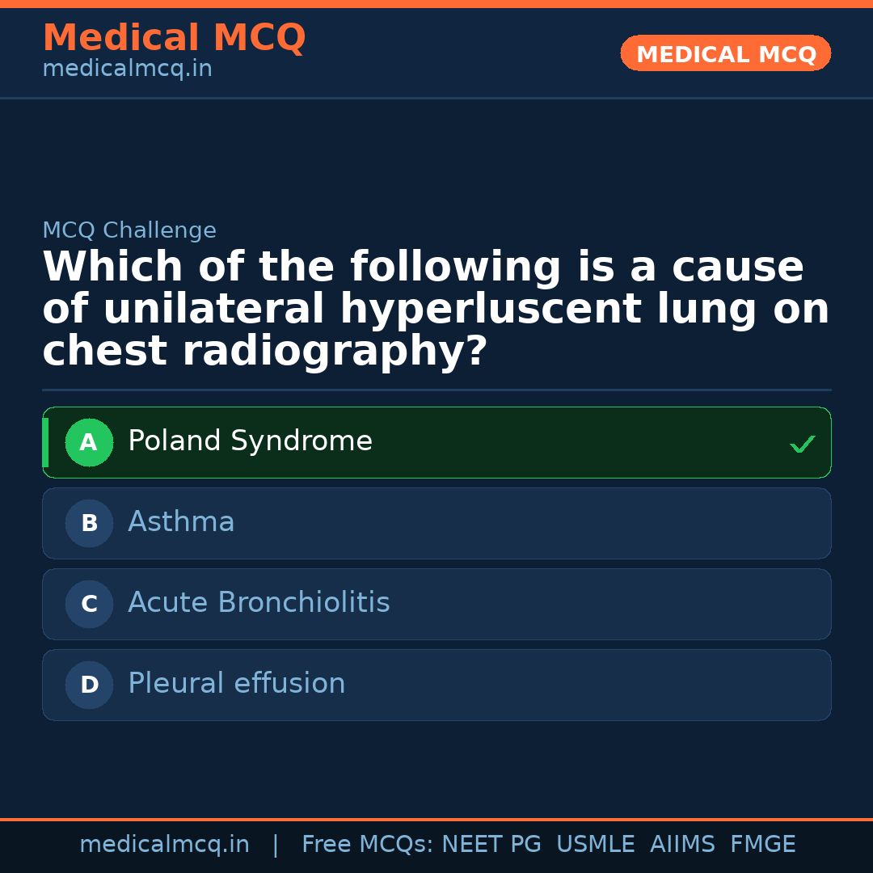Click the MCQ Challenge label

pos(129,230)
